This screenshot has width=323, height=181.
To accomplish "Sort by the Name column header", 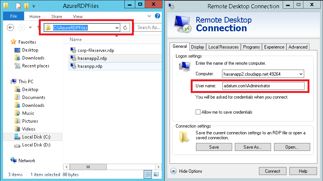I will coord(76,40).
